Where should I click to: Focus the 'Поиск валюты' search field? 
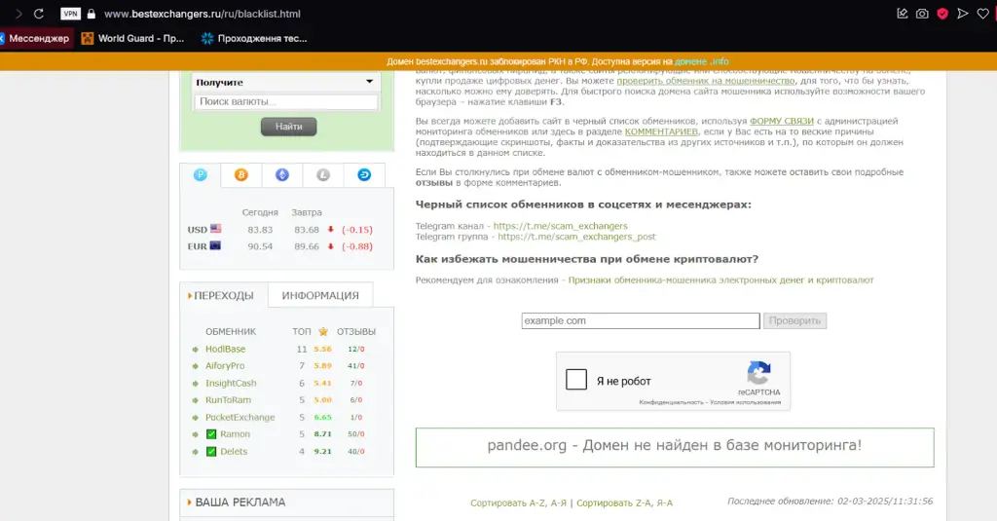click(286, 102)
